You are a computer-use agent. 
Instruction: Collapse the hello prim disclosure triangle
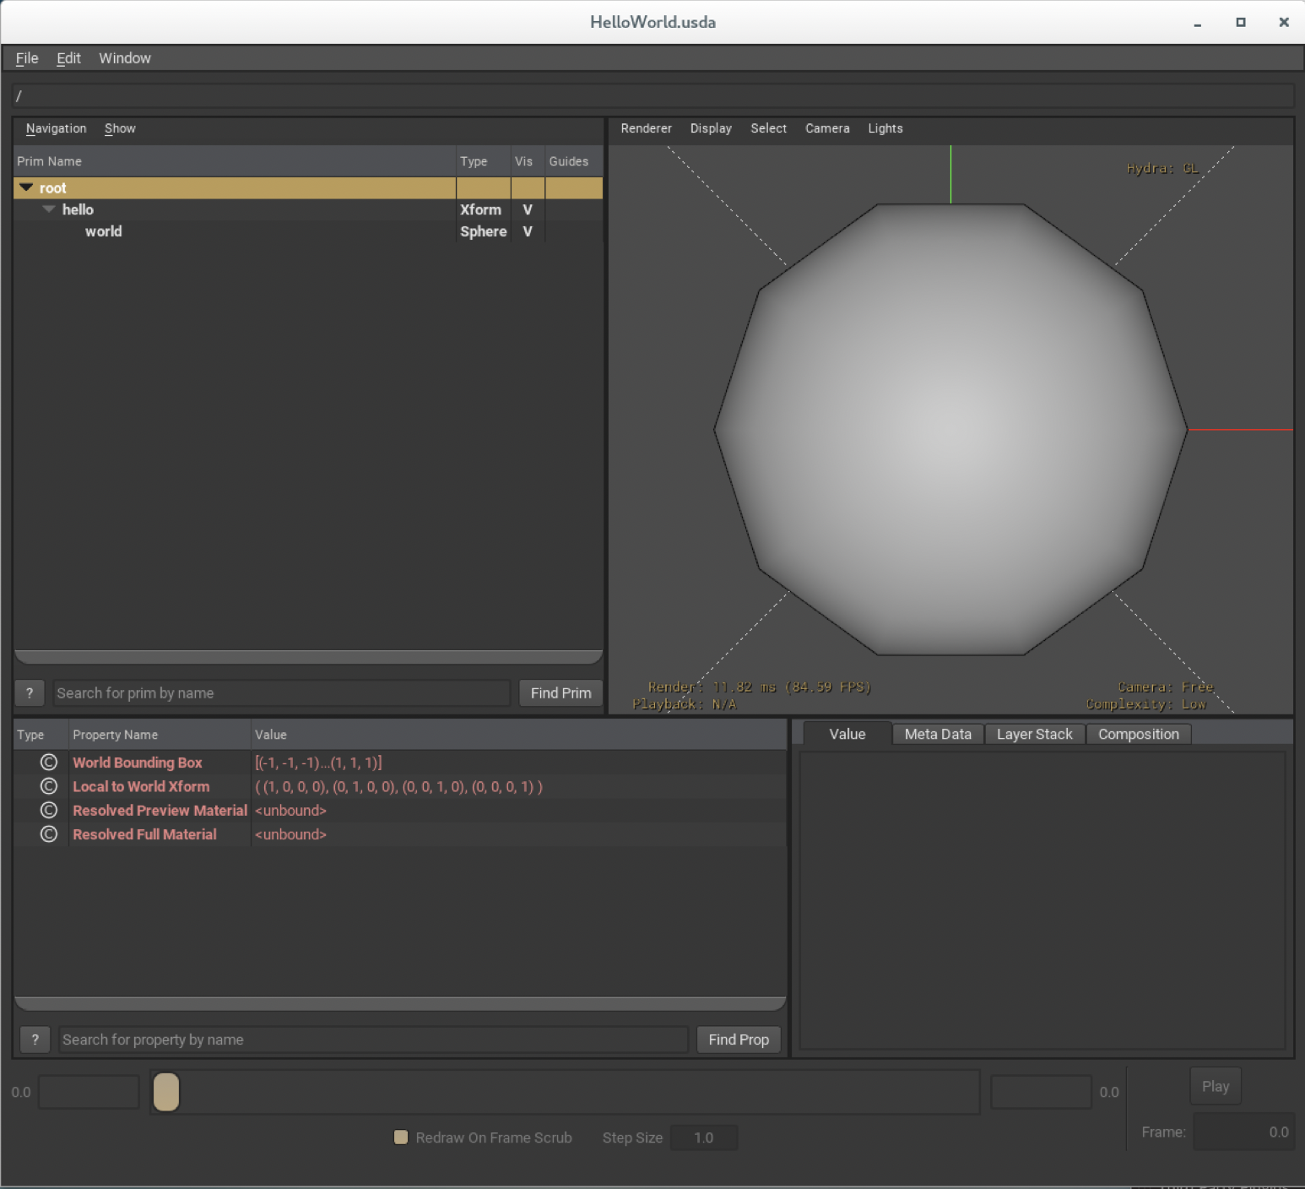tap(49, 209)
